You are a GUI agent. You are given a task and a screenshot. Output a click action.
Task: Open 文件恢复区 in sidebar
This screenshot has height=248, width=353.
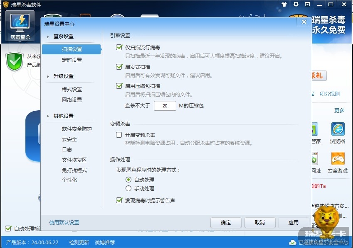(x=74, y=160)
